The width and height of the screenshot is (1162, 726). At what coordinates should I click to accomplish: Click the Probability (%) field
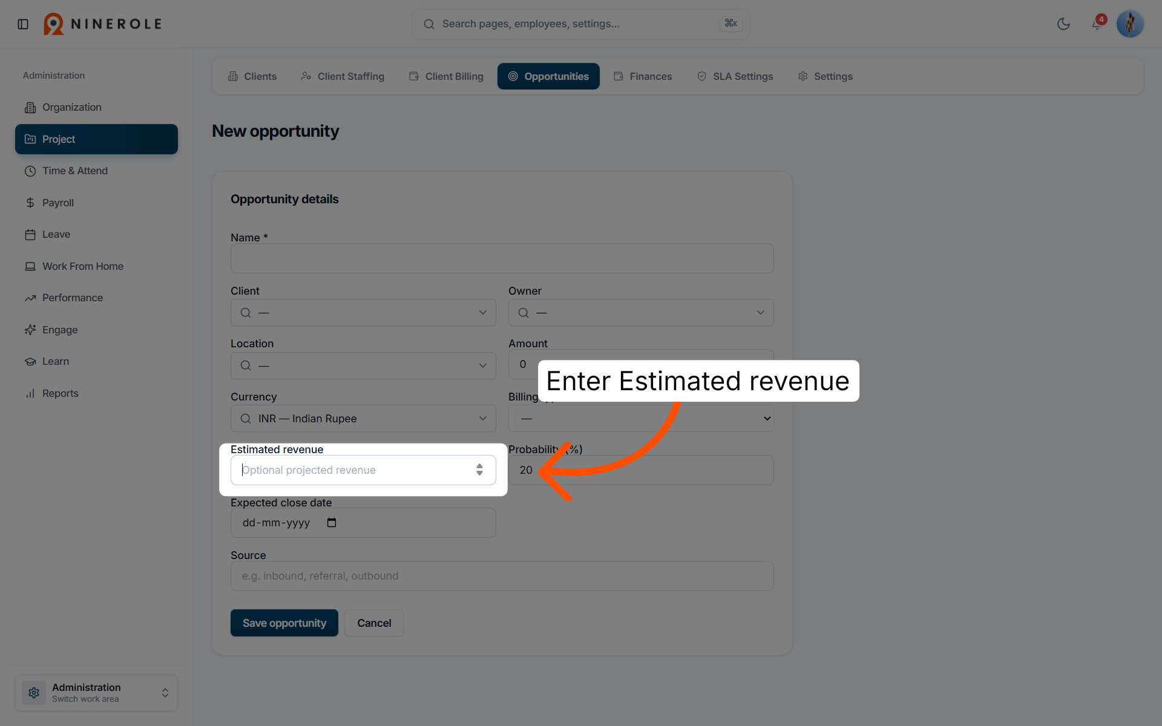click(641, 470)
